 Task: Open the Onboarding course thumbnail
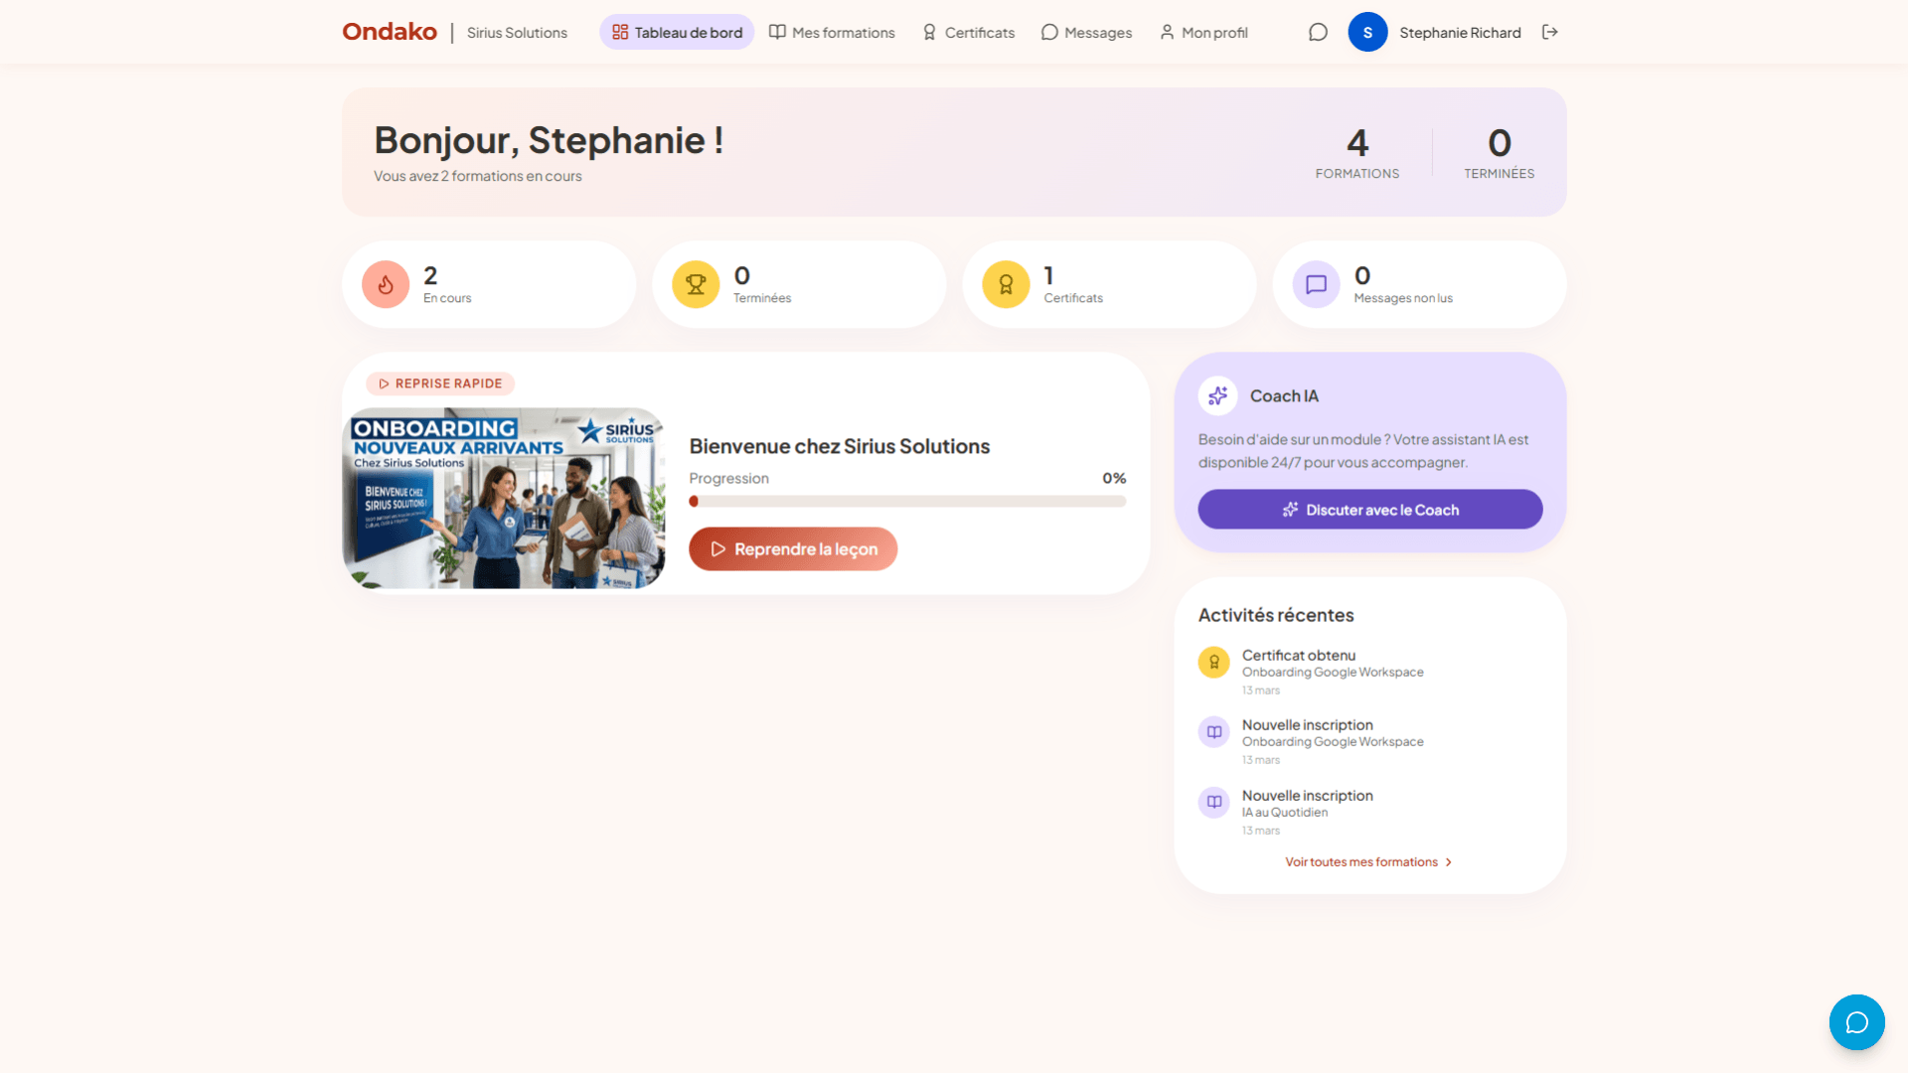click(503, 498)
